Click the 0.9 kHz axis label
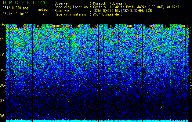Image resolution: width=192 pixels, height=122 pixels. (3, 70)
